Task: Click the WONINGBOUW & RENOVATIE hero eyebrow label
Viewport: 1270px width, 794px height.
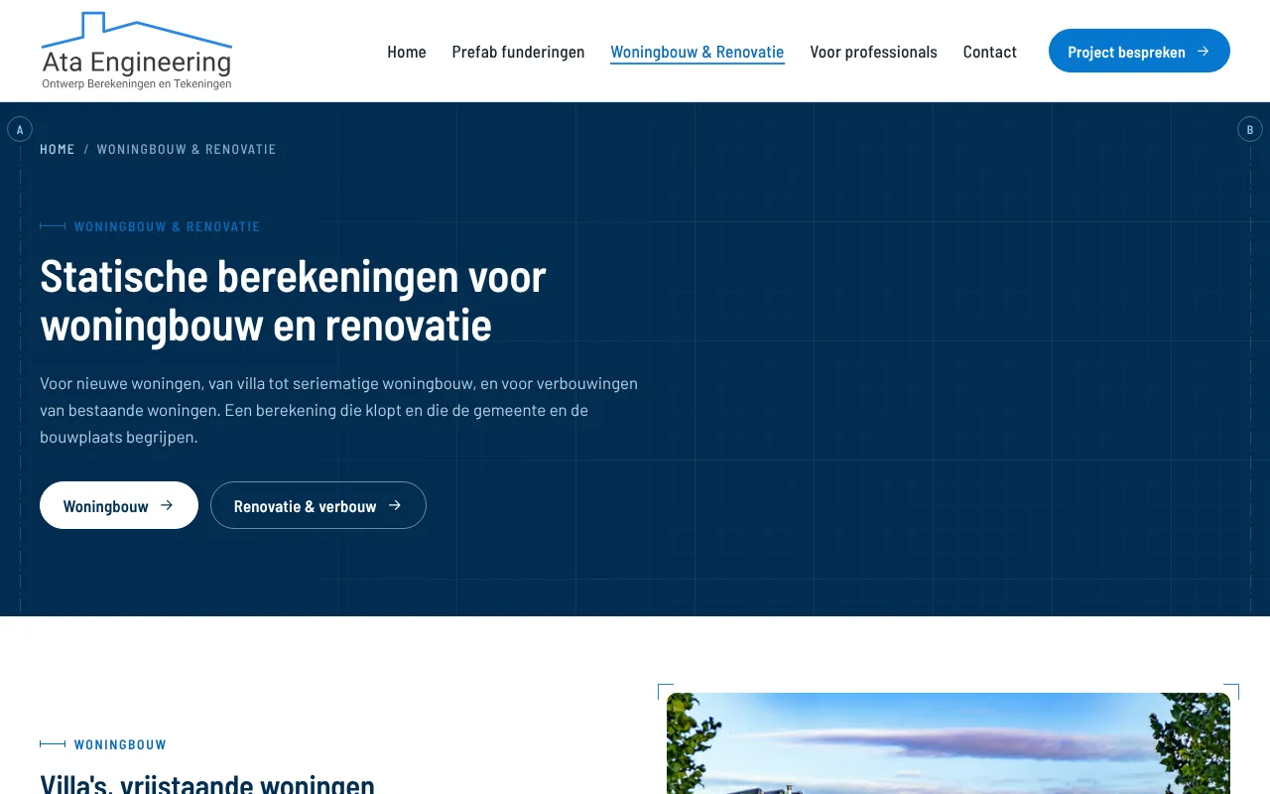Action: (x=167, y=226)
